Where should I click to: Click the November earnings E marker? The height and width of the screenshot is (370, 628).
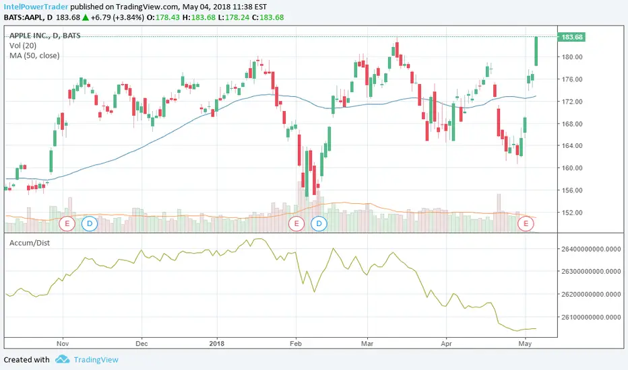coord(67,223)
